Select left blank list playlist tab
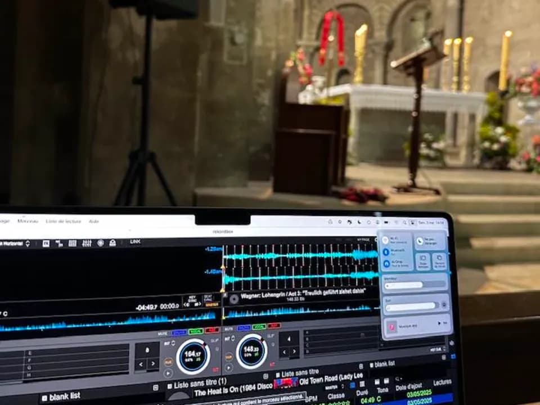Viewport: 540px width, 405px height. [61, 397]
